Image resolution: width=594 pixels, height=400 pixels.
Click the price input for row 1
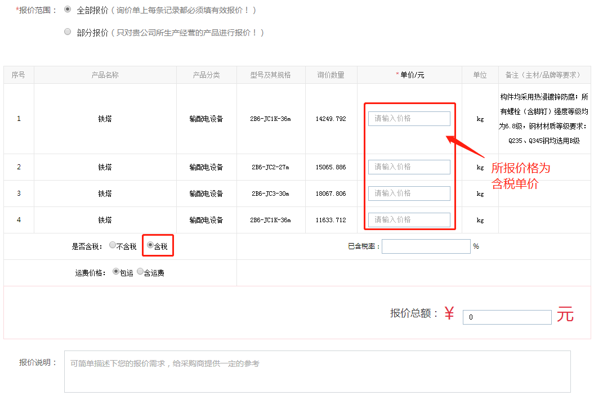click(409, 119)
